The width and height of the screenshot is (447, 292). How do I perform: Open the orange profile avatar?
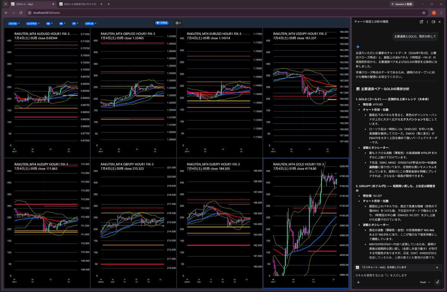coord(434,13)
